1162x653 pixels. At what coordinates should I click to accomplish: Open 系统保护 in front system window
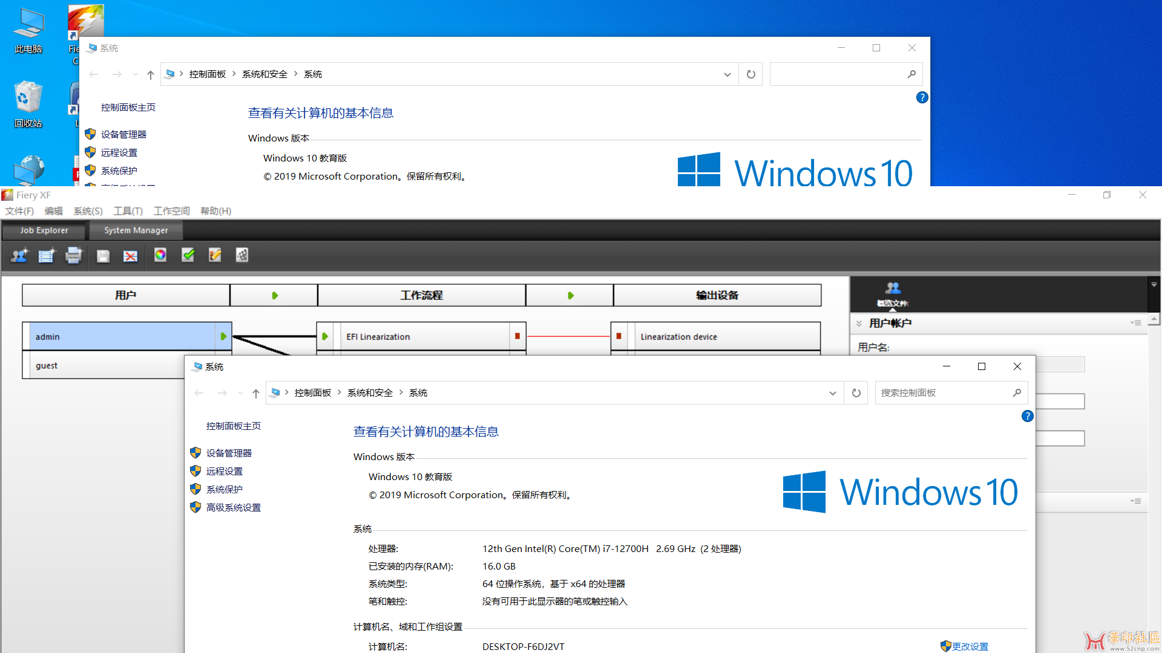(x=224, y=489)
